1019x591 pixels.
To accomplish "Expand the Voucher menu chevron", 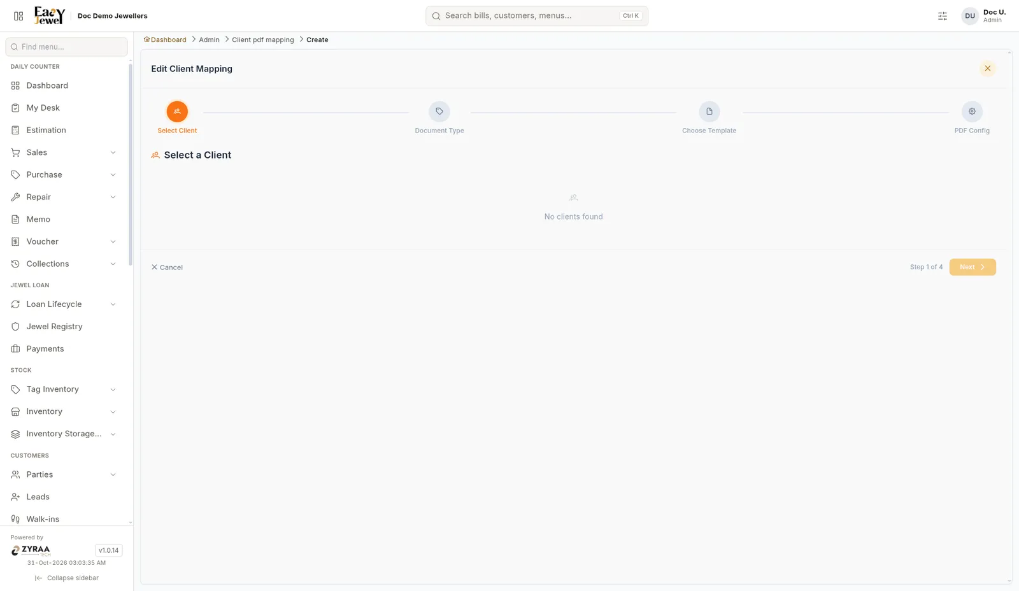I will tap(113, 241).
